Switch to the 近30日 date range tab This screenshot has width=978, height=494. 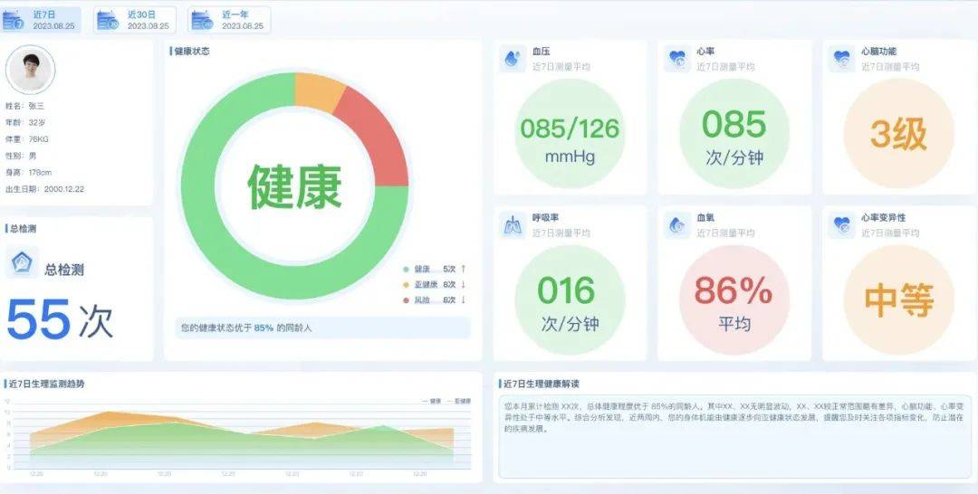point(135,20)
